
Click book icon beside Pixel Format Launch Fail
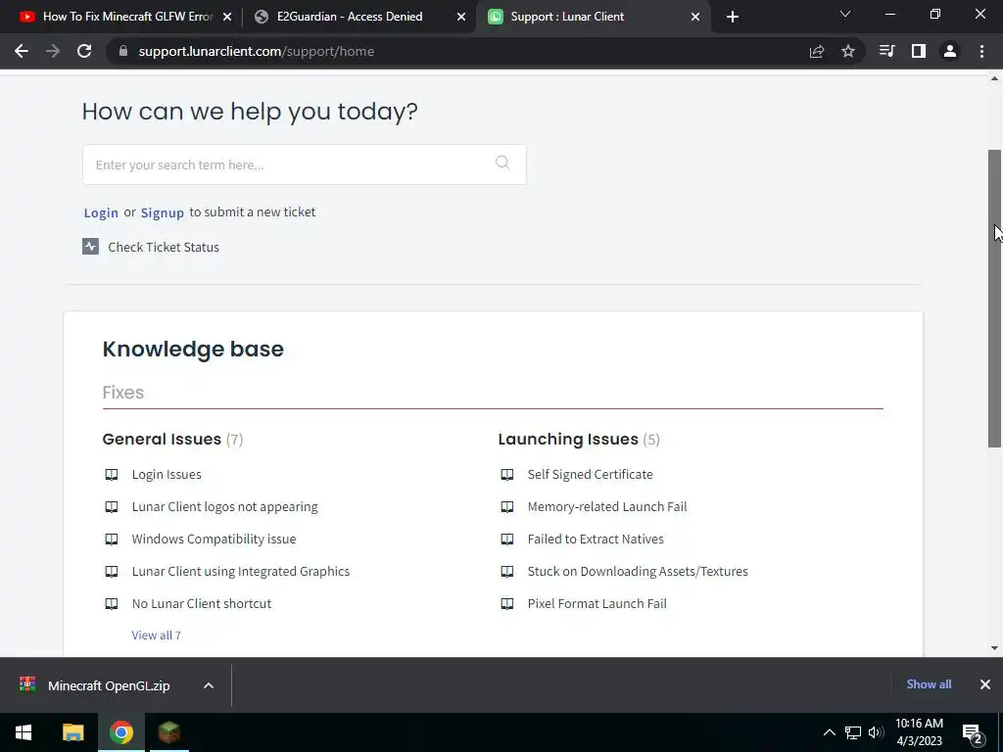pyautogui.click(x=506, y=603)
